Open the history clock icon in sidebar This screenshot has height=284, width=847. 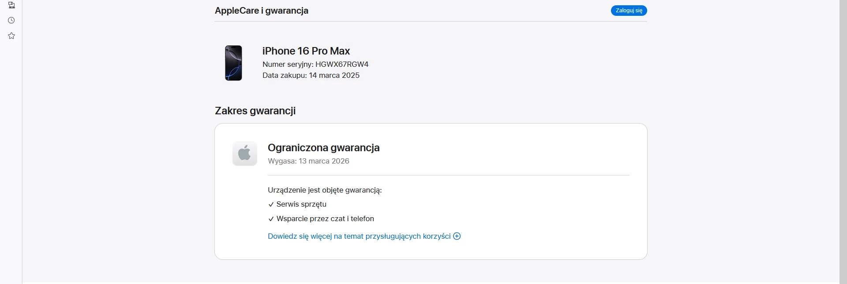coord(11,20)
